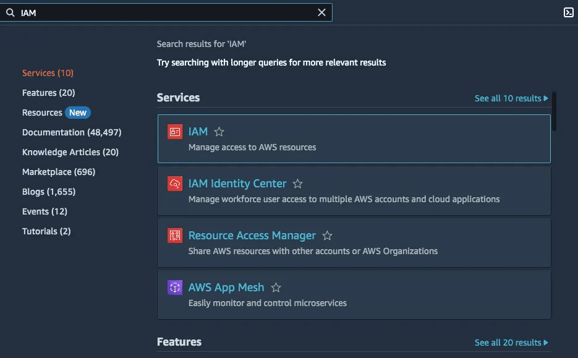
Task: Click the New badge beside Resources
Action: click(78, 113)
